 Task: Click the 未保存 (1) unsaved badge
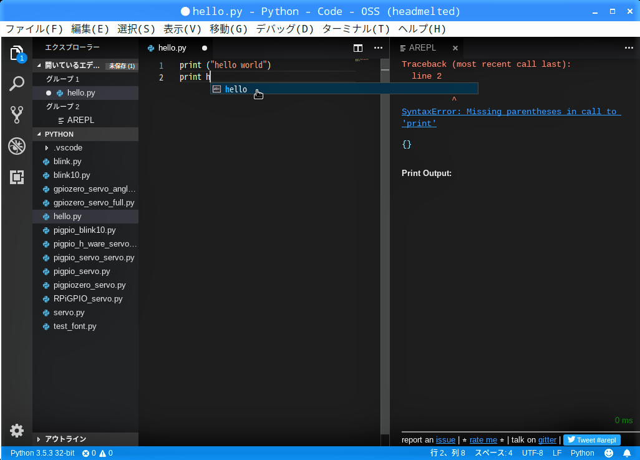122,66
